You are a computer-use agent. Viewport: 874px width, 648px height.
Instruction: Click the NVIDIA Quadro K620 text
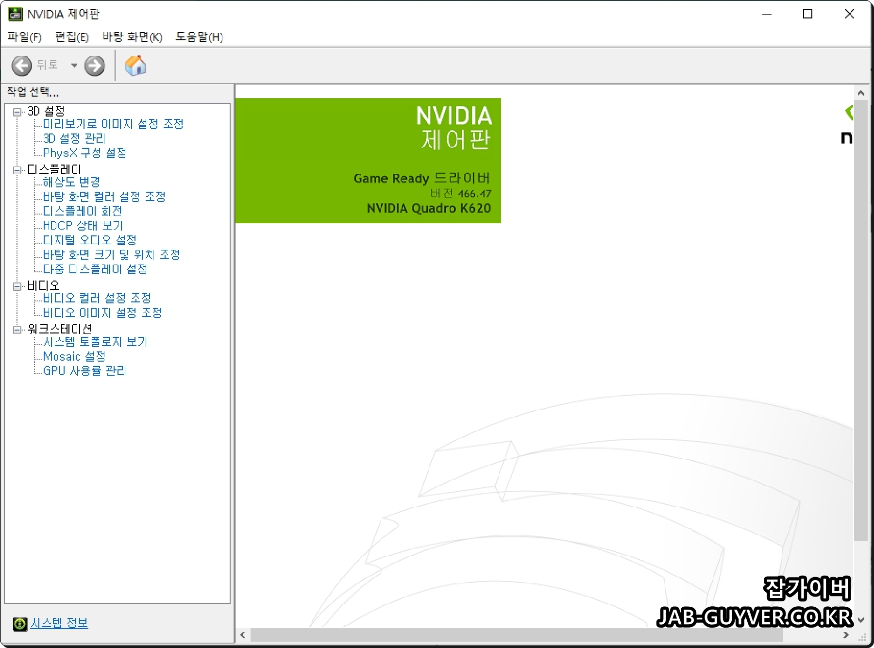pos(429,208)
